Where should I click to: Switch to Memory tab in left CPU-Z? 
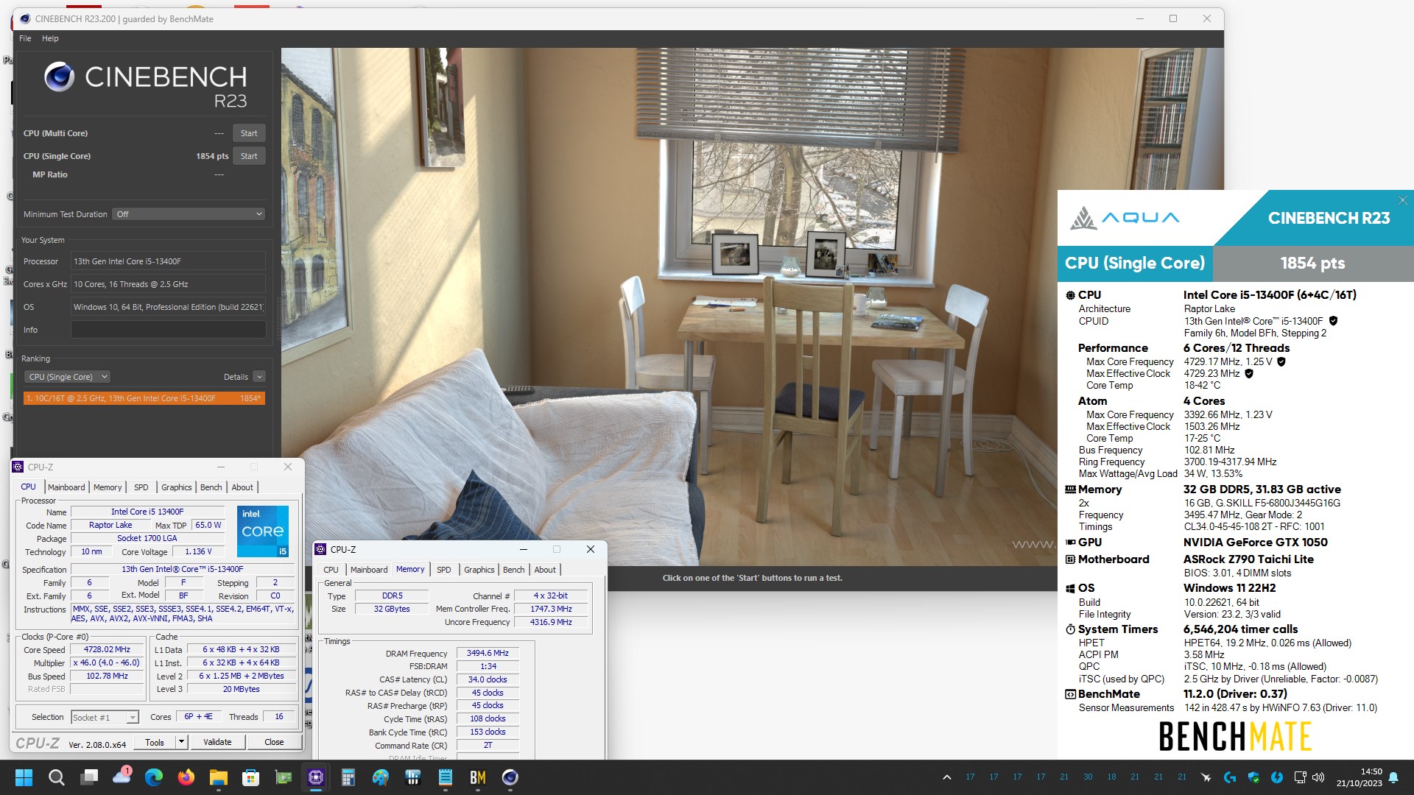coord(108,487)
